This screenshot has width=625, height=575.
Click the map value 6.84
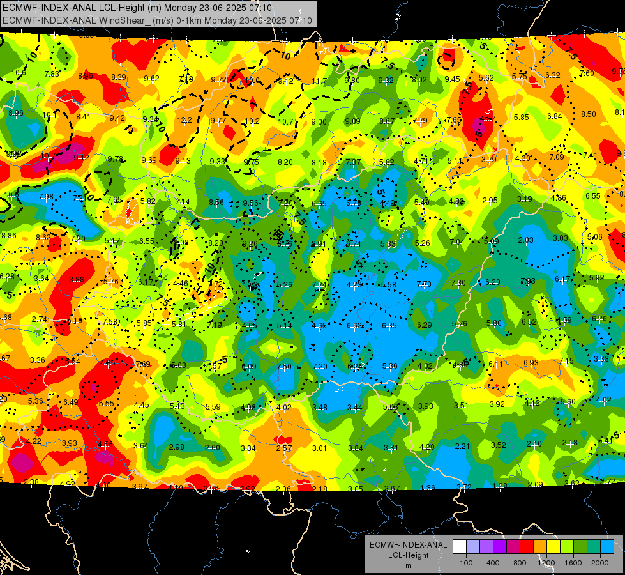click(x=554, y=116)
